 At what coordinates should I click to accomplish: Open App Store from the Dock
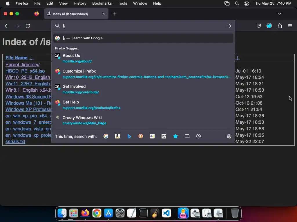(108, 213)
